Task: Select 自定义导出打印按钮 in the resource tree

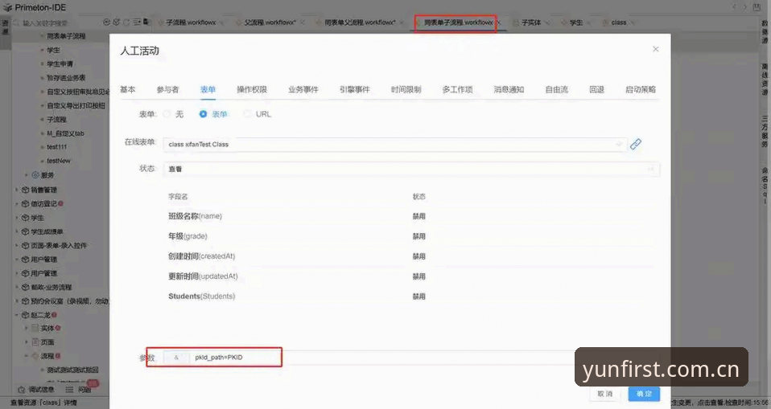Action: pos(76,105)
